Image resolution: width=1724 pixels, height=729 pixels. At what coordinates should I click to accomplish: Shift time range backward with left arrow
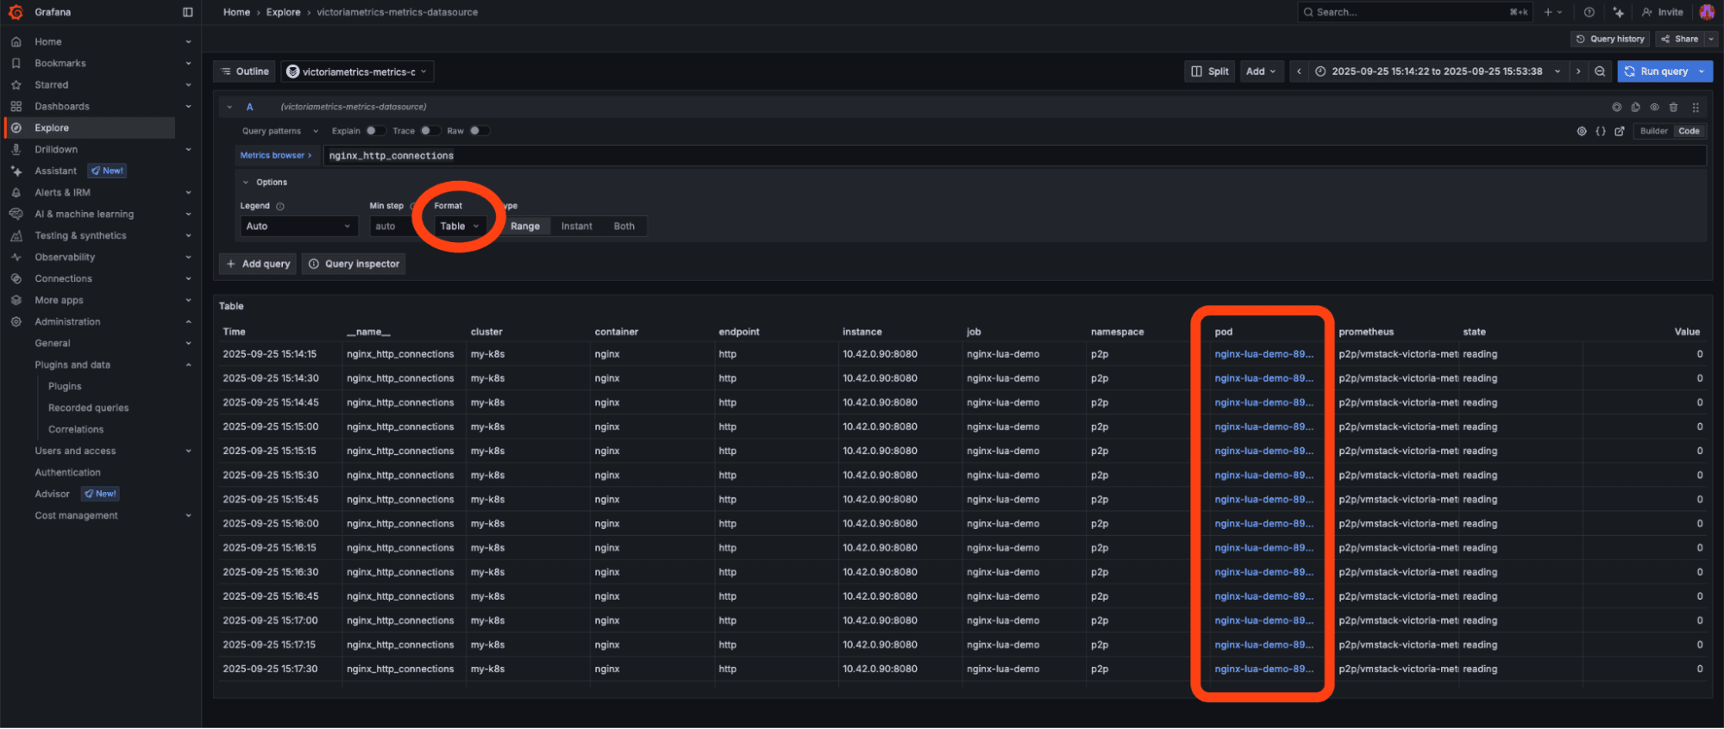pos(1299,72)
